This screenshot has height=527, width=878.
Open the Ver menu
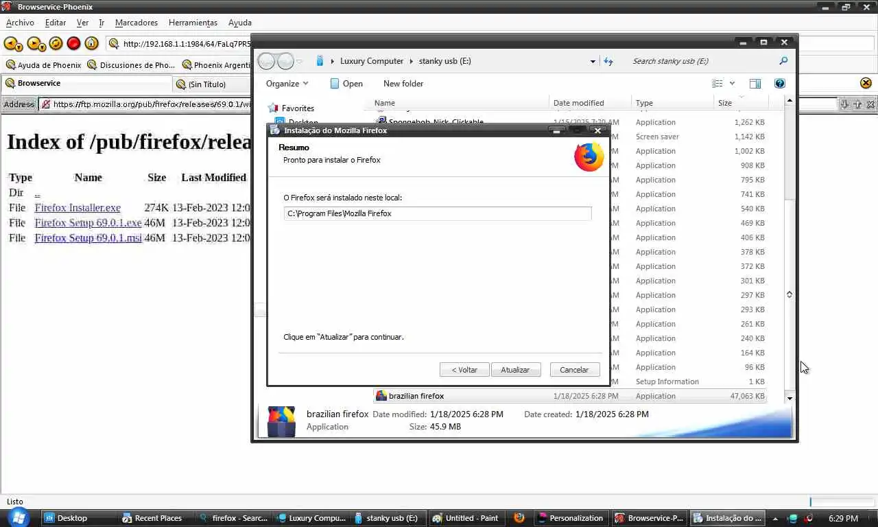click(x=82, y=23)
